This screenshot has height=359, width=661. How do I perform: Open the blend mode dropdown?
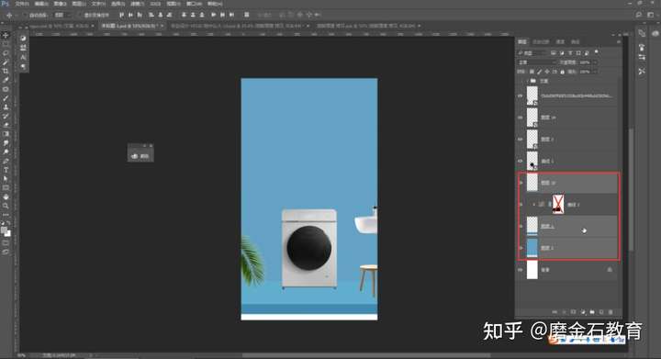537,62
